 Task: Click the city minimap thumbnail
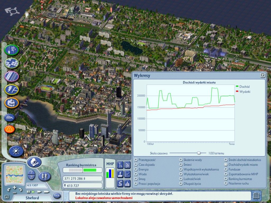click(14, 175)
